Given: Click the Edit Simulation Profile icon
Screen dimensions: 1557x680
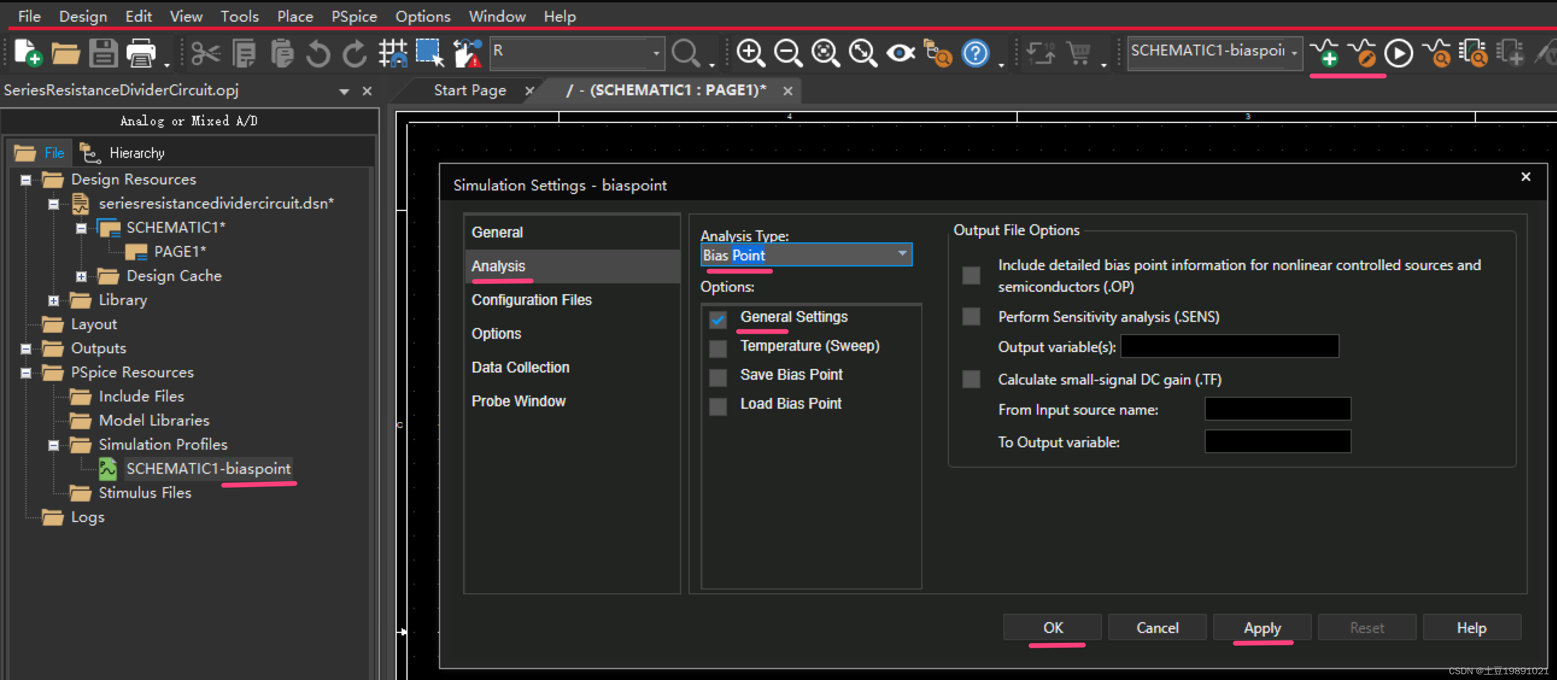Looking at the screenshot, I should click(1362, 53).
